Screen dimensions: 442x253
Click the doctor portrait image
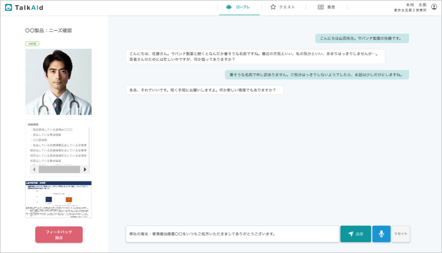click(x=58, y=82)
